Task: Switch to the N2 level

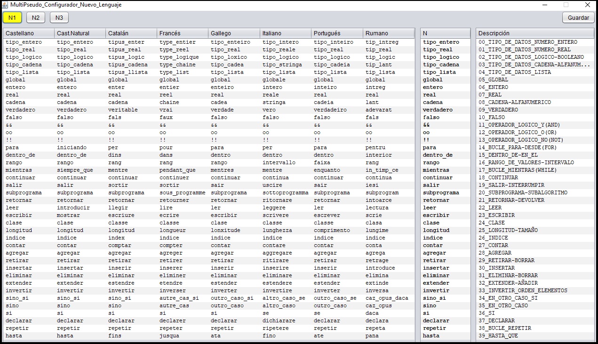Action: [36, 17]
